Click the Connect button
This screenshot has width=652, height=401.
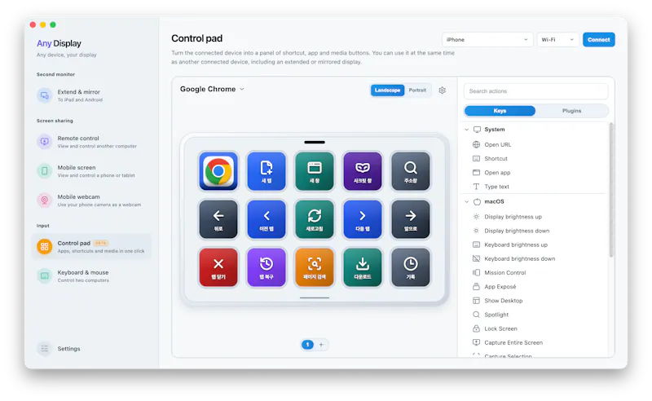[x=599, y=39]
